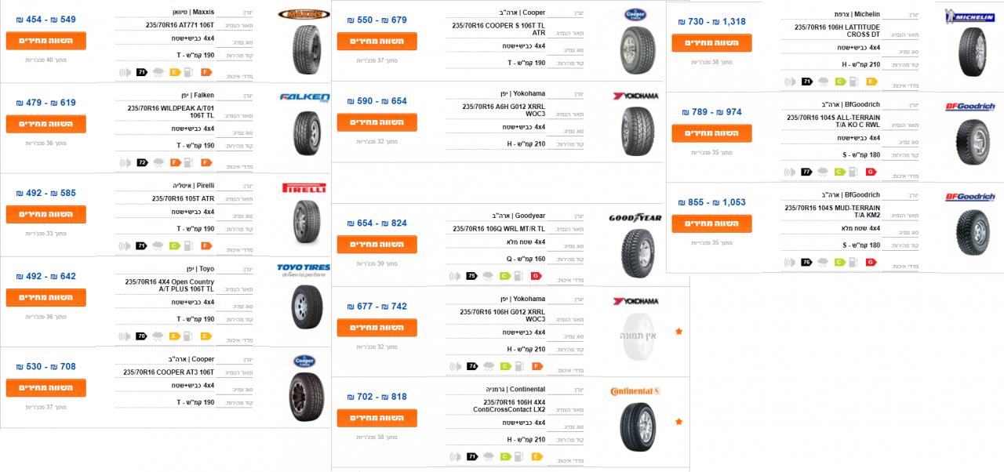
Task: Click the Falken brand logo
Action: pyautogui.click(x=304, y=98)
